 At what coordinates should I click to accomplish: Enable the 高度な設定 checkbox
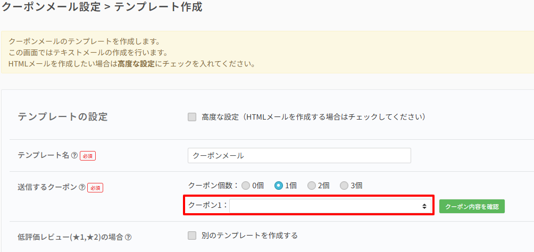tap(192, 117)
